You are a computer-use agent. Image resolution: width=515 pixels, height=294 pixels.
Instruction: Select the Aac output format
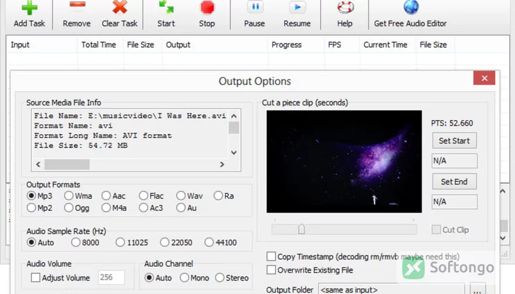point(106,195)
